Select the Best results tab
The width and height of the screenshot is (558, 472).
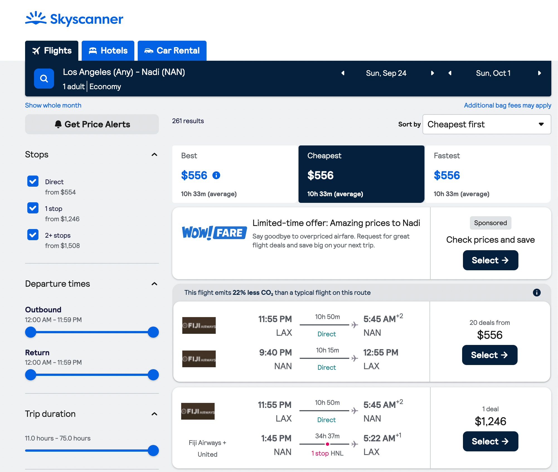235,174
